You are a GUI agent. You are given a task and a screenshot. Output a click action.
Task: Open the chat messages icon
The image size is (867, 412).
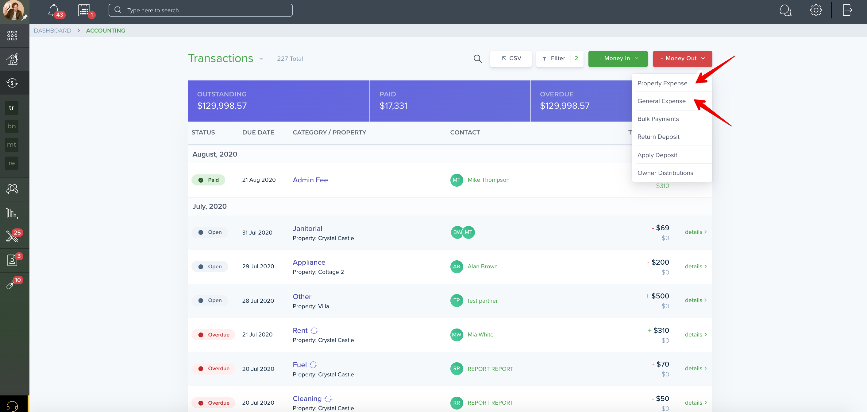click(x=785, y=10)
